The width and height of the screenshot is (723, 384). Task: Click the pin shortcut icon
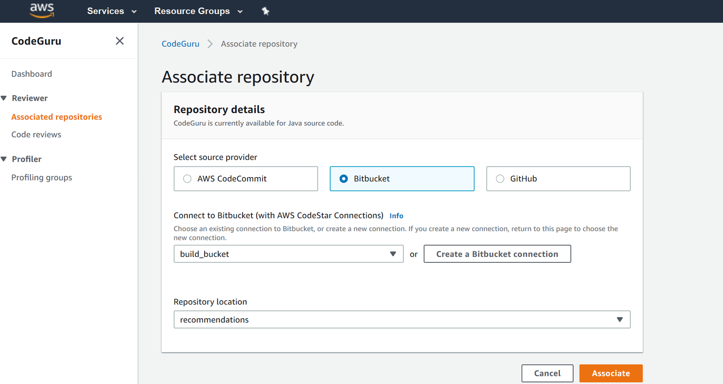click(266, 11)
